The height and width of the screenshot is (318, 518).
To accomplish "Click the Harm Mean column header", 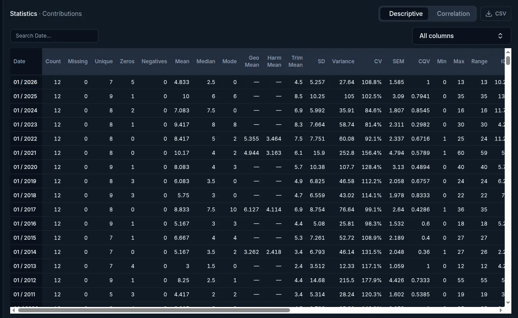I will pyautogui.click(x=274, y=61).
